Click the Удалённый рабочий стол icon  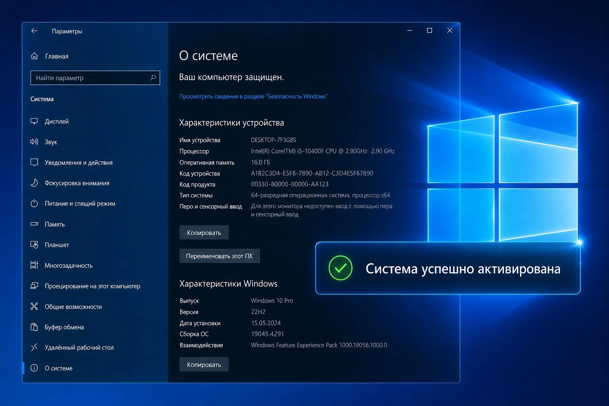pos(34,347)
